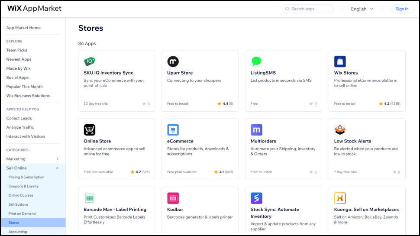Open the Barcode Man label icon
This screenshot has height=236, width=420.
pos(89,198)
